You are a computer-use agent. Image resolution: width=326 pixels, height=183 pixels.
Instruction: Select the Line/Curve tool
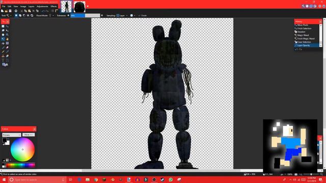tap(7, 60)
